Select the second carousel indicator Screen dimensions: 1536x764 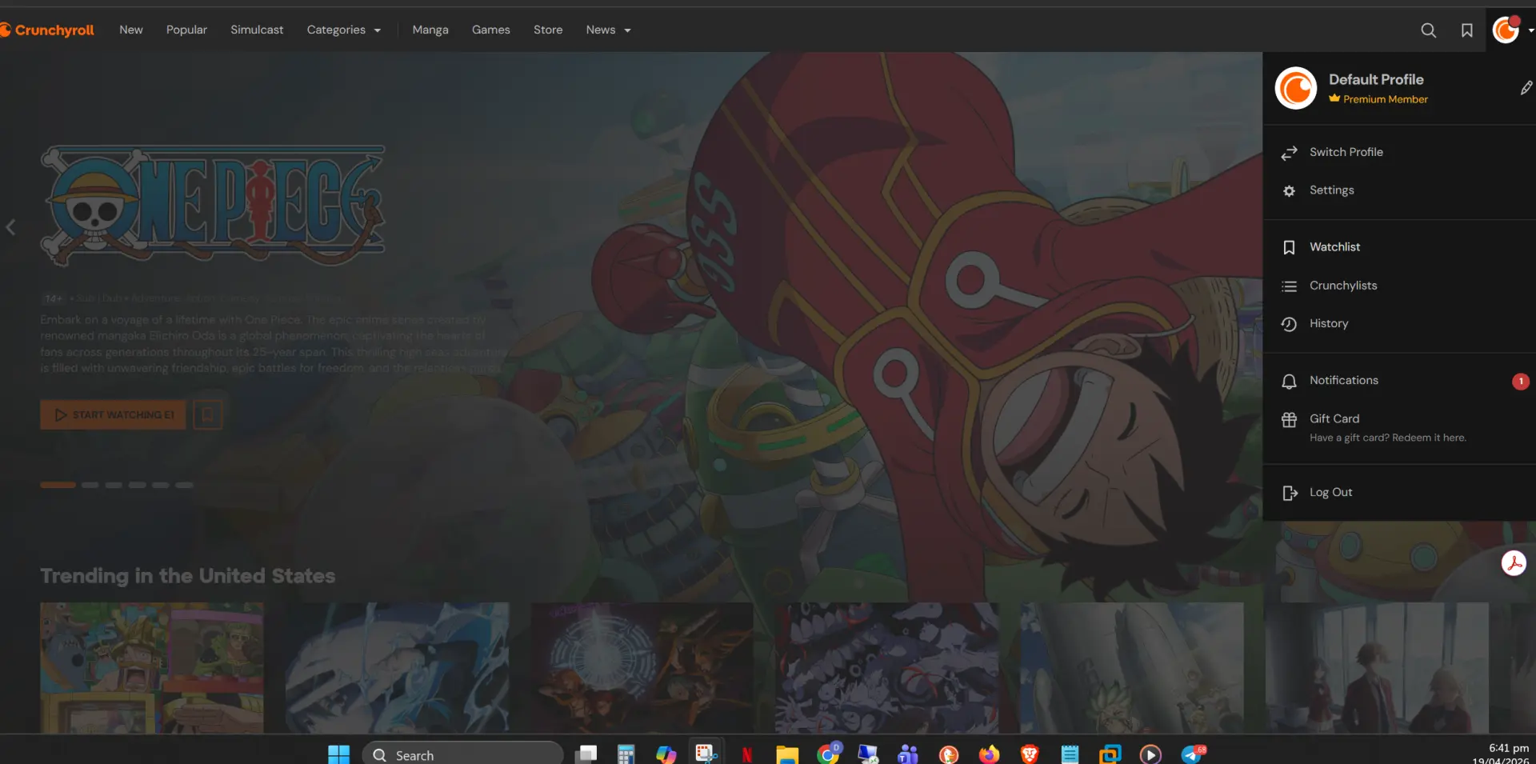(90, 485)
